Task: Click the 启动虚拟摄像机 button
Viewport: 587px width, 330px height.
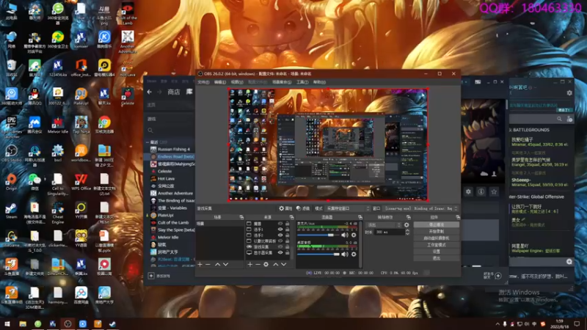Action: [x=436, y=238]
